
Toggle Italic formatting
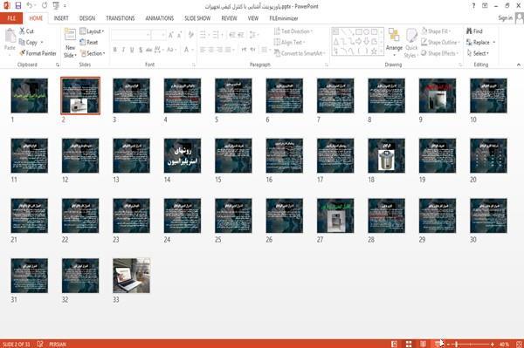click(123, 50)
